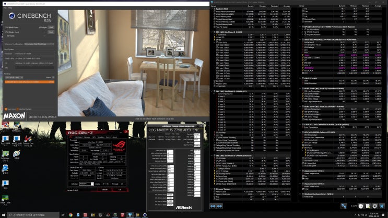Collapse the Core Temperatures subtree in HWiNFO
This screenshot has width=388, height=218.
pyautogui.click(x=215, y=94)
